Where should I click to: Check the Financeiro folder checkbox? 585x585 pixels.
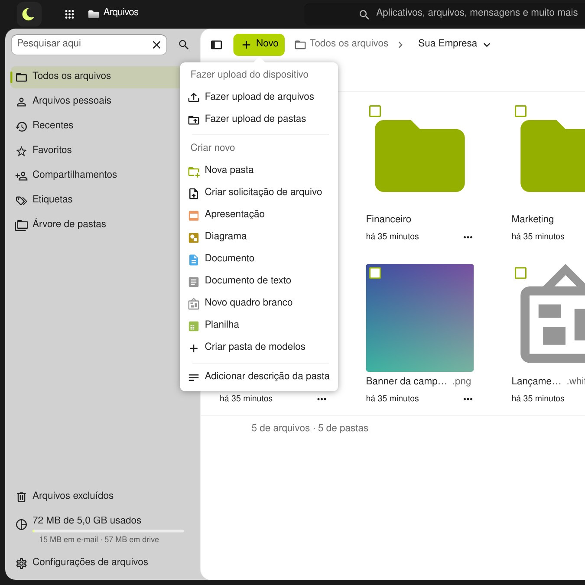point(375,111)
